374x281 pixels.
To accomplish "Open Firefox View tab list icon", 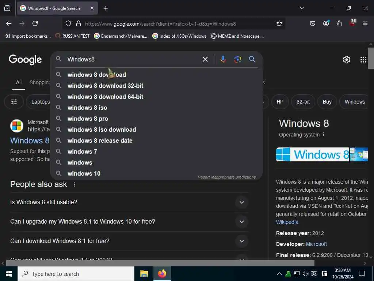I will tap(7, 8).
